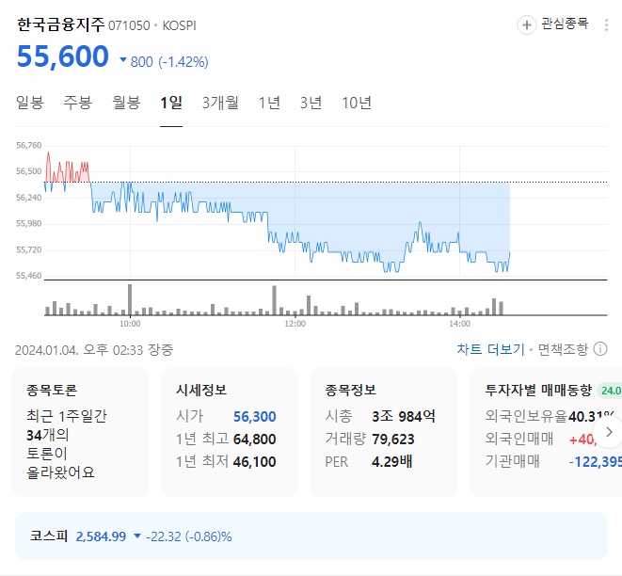Open the 종목토론 discussion card
Image resolution: width=622 pixels, height=576 pixels.
click(81, 432)
